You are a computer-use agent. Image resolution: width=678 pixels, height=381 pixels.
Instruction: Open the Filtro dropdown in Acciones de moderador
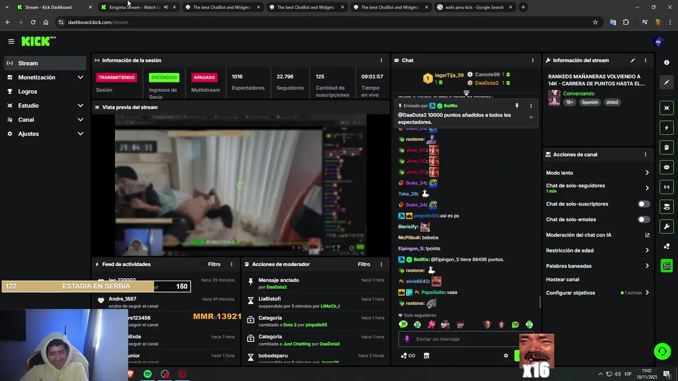pos(364,264)
